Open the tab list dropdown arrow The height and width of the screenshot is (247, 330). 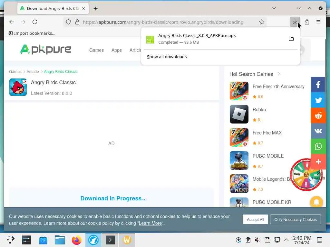click(x=274, y=8)
